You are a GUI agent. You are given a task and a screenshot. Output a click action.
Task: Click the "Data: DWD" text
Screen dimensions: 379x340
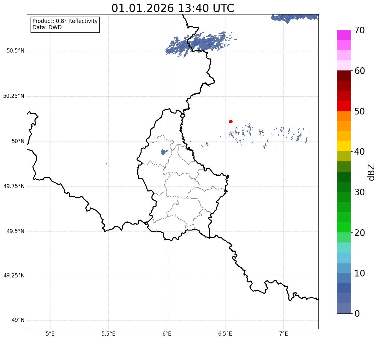point(47,27)
